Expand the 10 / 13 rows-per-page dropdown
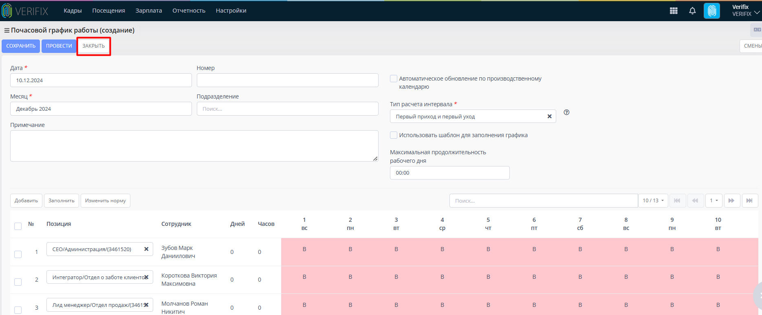 653,201
